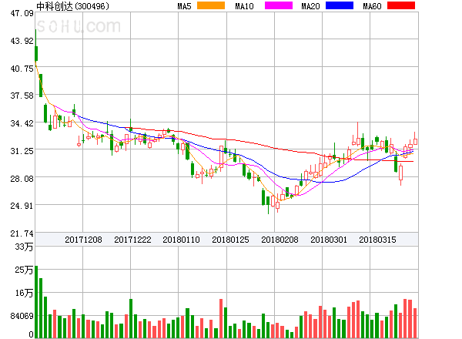Click the red MA60 legend swatch
The image size is (462, 339).
401,5
